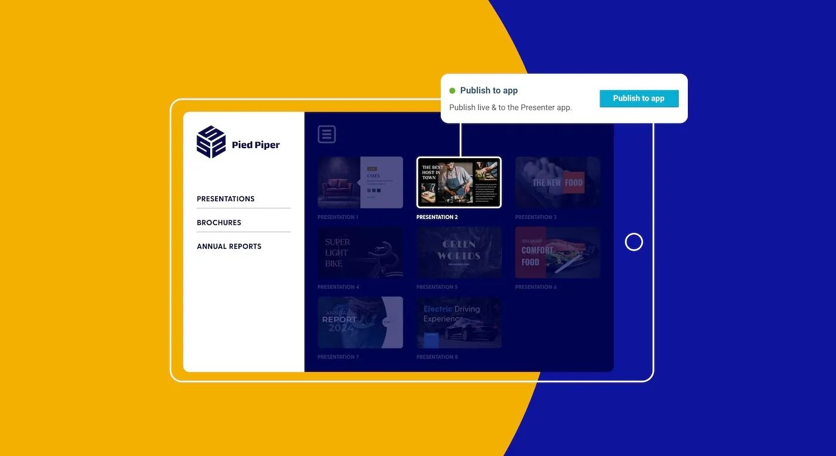Click the blue Publish to app button
The image size is (836, 456).
click(639, 98)
